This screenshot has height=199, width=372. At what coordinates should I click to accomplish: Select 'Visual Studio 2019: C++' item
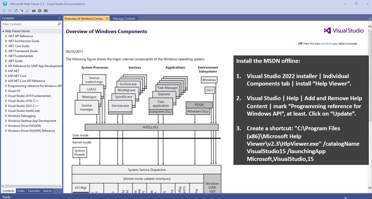[x=23, y=101]
